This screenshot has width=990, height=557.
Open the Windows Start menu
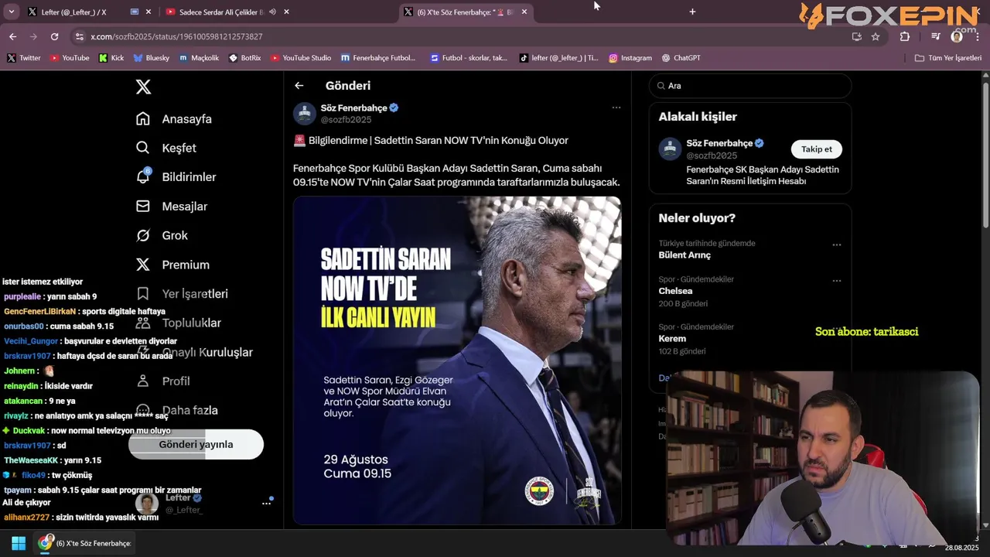pos(19,543)
